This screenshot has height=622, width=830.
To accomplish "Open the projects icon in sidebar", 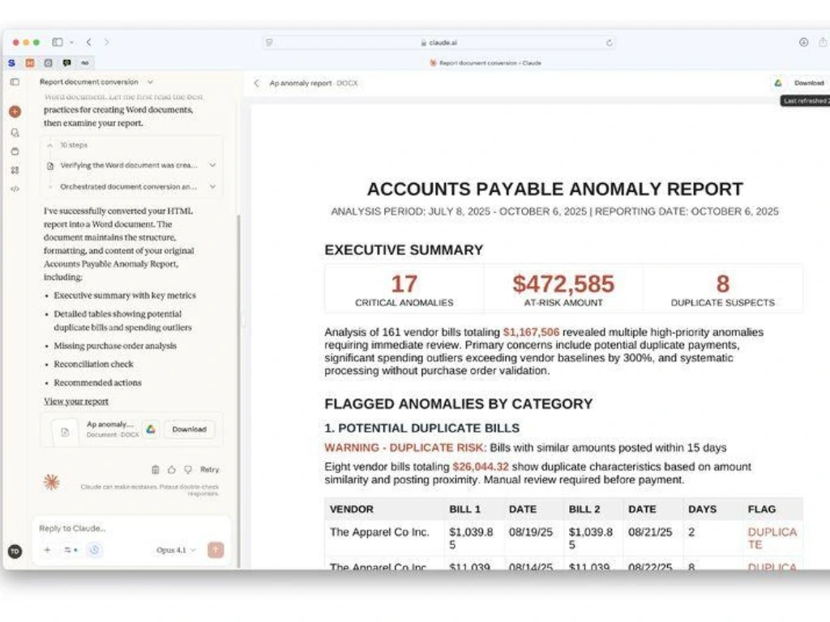I will (15, 151).
